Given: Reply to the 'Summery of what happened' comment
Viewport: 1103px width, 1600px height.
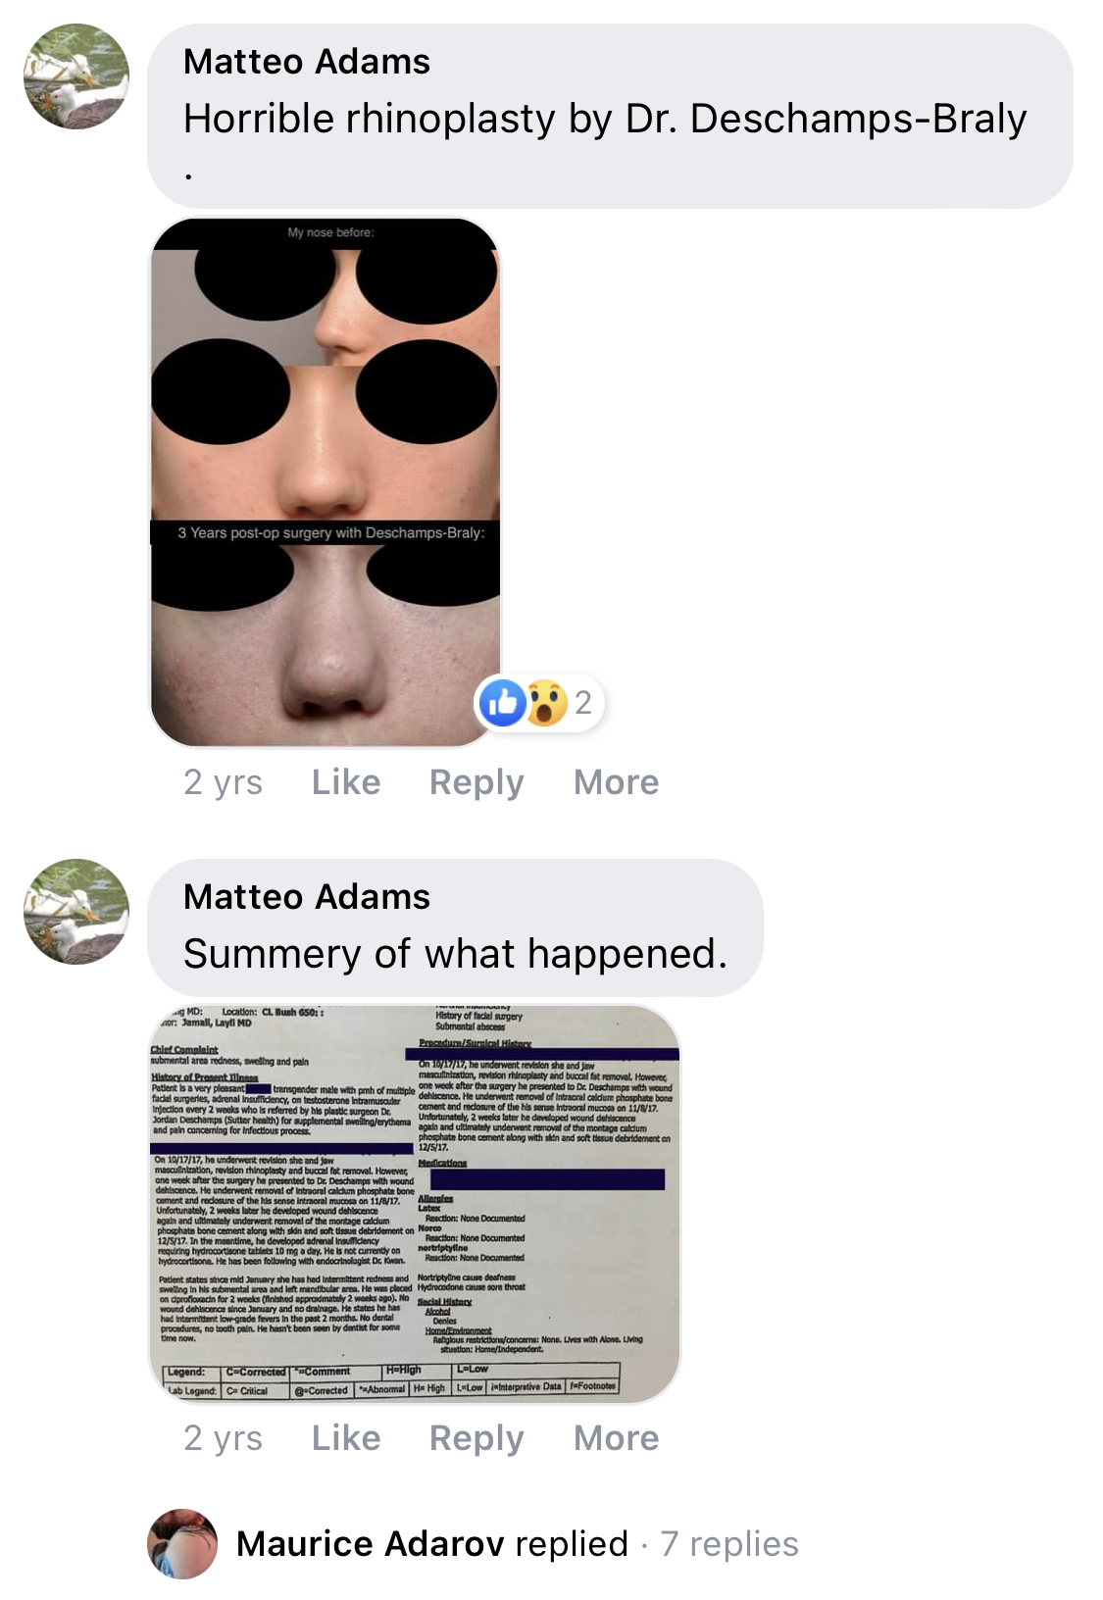Looking at the screenshot, I should pos(476,1438).
